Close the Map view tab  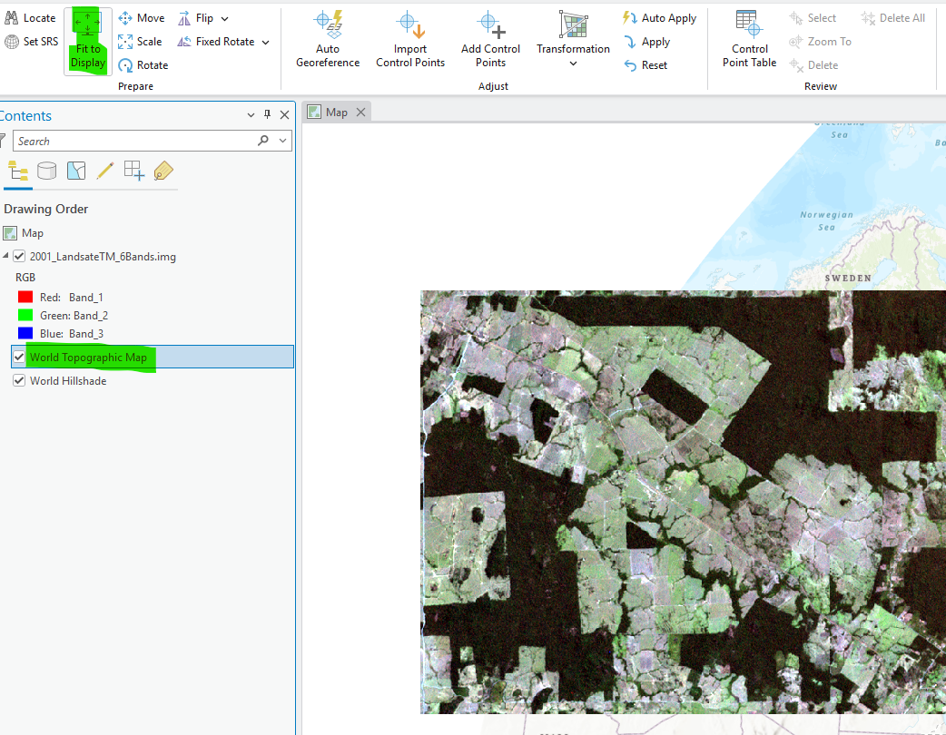pyautogui.click(x=360, y=111)
